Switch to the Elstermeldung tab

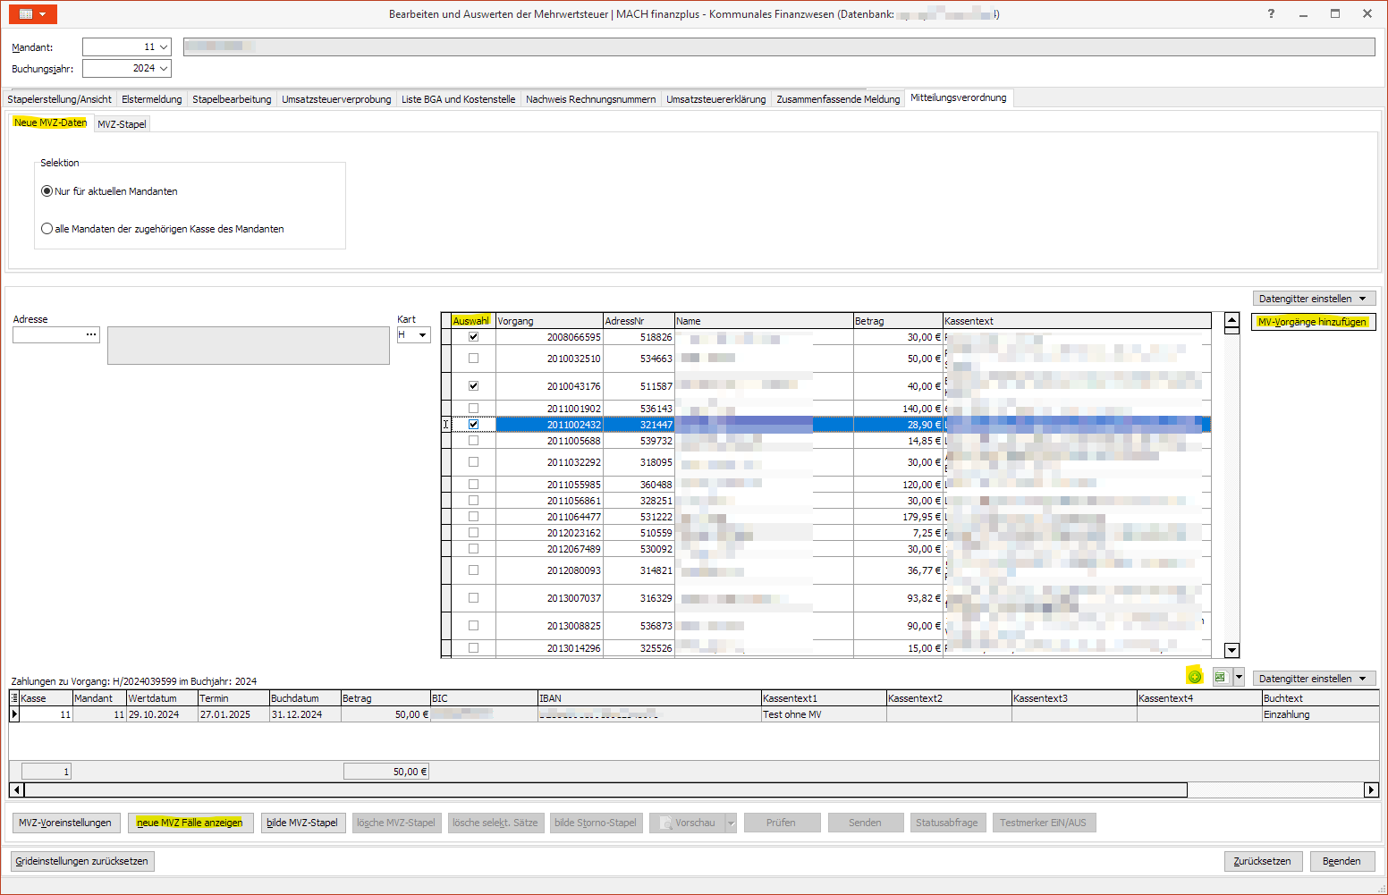[151, 99]
